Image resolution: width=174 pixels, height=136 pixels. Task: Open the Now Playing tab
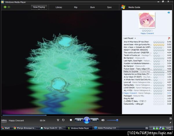(x=39, y=7)
